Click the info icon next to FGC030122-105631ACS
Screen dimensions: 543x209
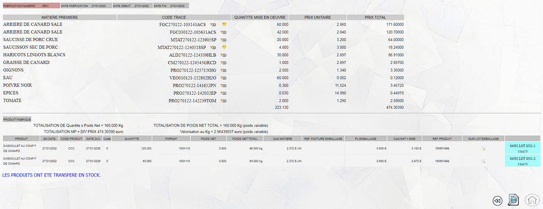pyautogui.click(x=223, y=32)
